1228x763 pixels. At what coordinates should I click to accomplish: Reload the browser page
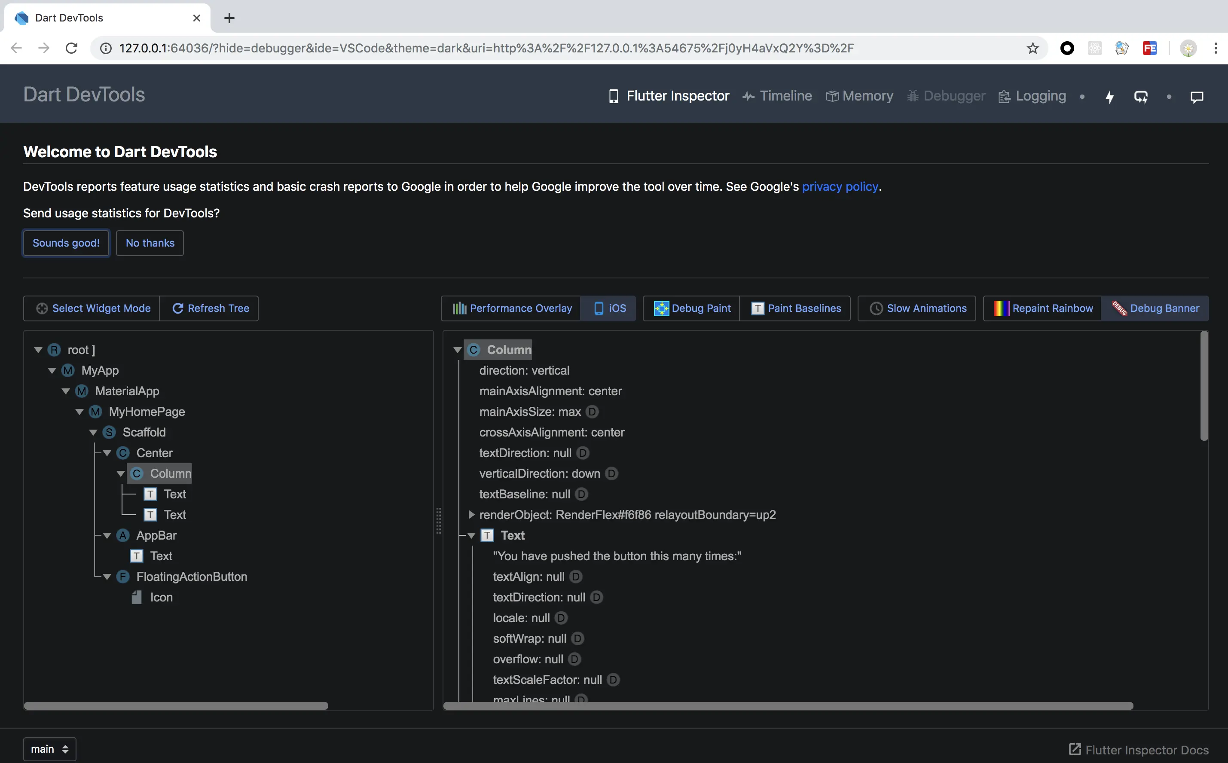pyautogui.click(x=72, y=49)
